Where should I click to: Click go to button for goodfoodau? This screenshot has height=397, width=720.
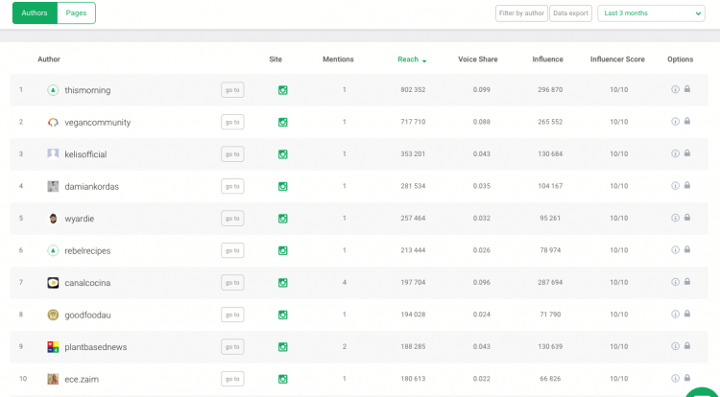[x=232, y=315]
